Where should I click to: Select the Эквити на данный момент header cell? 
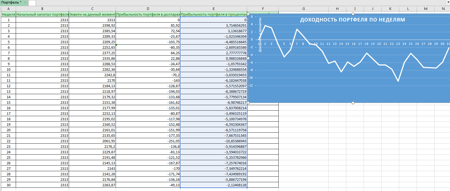click(92, 14)
